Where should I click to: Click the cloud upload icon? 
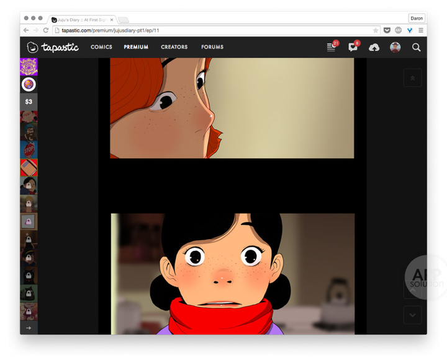(374, 48)
